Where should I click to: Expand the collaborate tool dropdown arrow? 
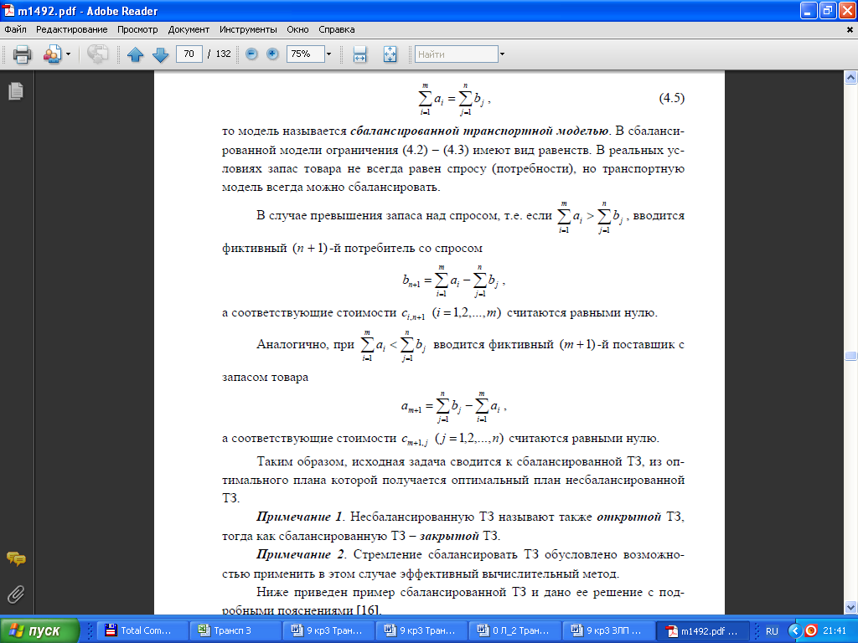69,54
